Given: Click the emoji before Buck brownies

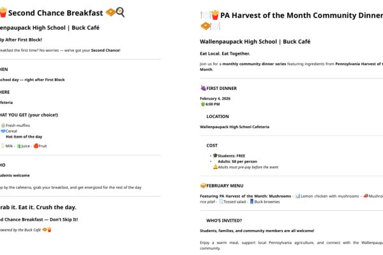Looking at the screenshot, I should point(252,201).
